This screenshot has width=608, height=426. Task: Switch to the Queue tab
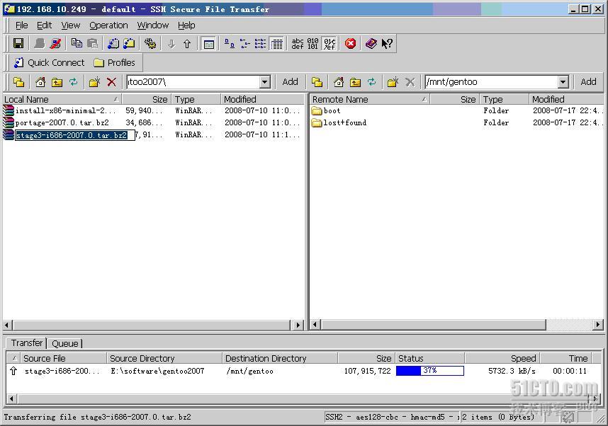[x=65, y=343]
